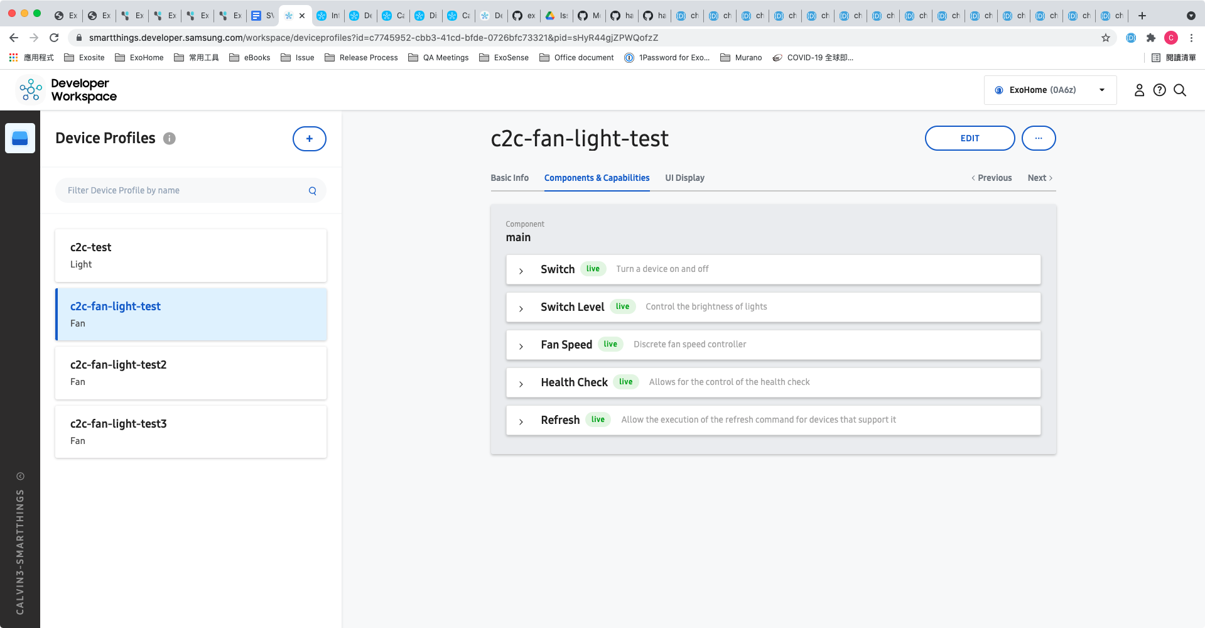Switch to Components & Capabilities tab
The height and width of the screenshot is (628, 1205).
(x=597, y=178)
